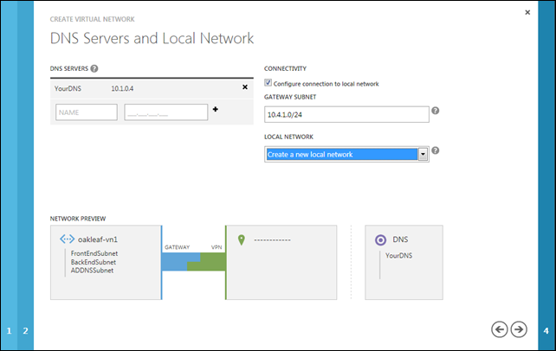The width and height of the screenshot is (556, 351).
Task: Jump to wizard step 4
Action: click(546, 331)
